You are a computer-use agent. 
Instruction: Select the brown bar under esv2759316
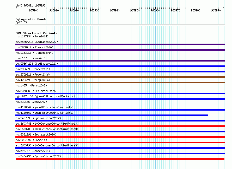tap(120, 77)
